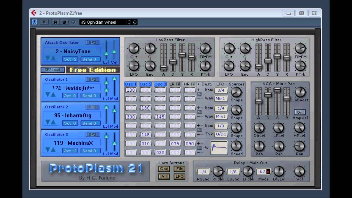Screen dimensions: 352x198
Task: Toggle the plugin power/activate button
Action: click(x=34, y=22)
